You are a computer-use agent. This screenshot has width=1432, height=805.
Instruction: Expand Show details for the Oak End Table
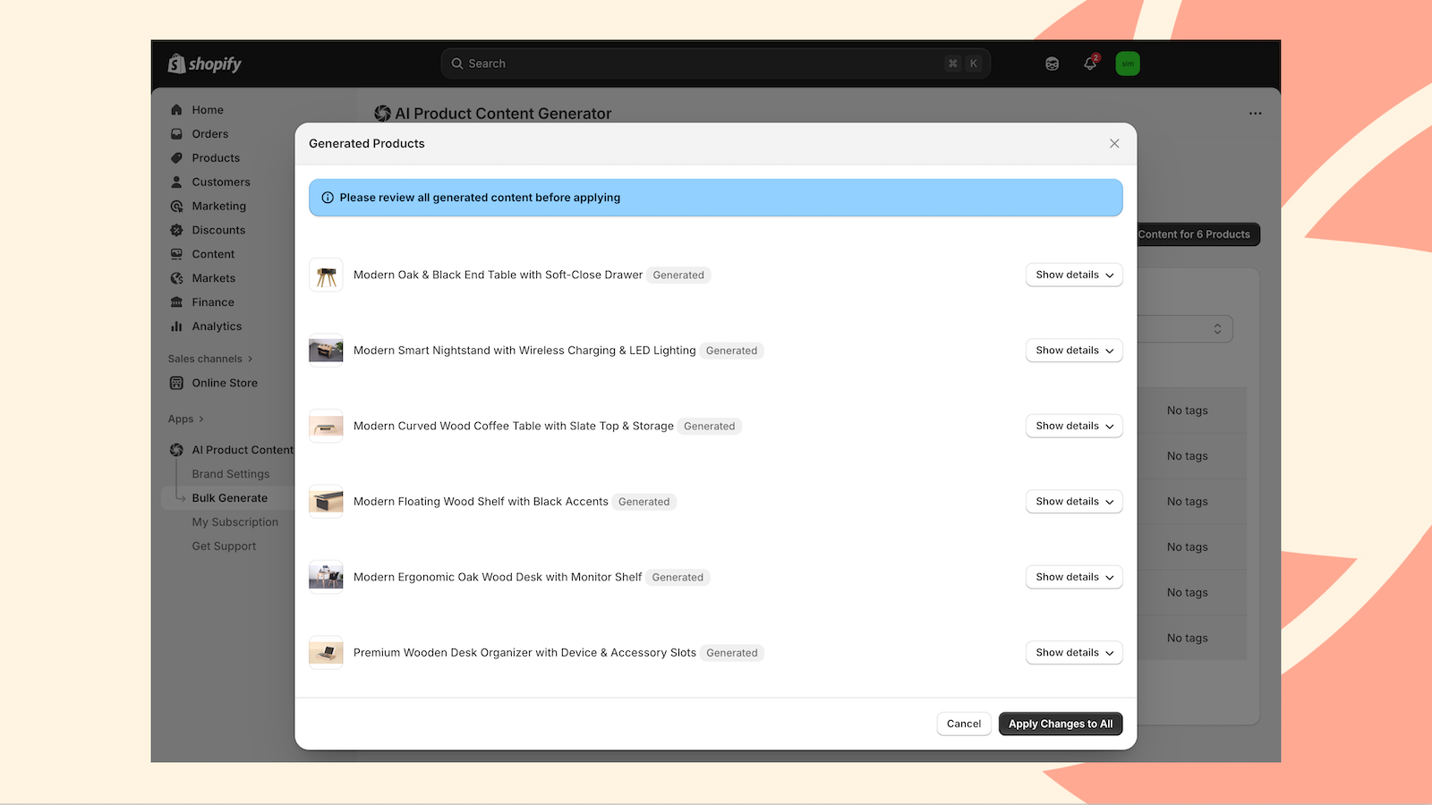pyautogui.click(x=1073, y=275)
